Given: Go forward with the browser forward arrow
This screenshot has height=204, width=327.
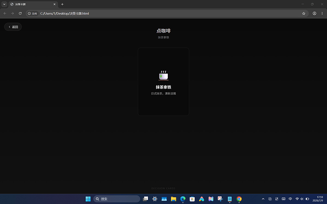Looking at the screenshot, I should [x=12, y=13].
